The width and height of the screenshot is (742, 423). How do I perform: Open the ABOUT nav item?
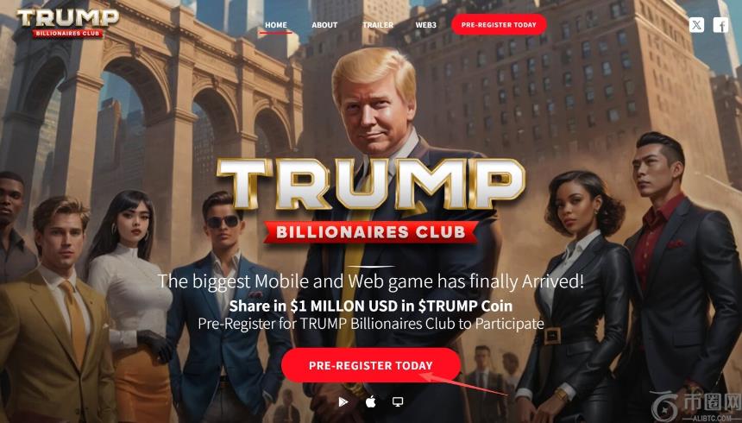click(x=324, y=25)
